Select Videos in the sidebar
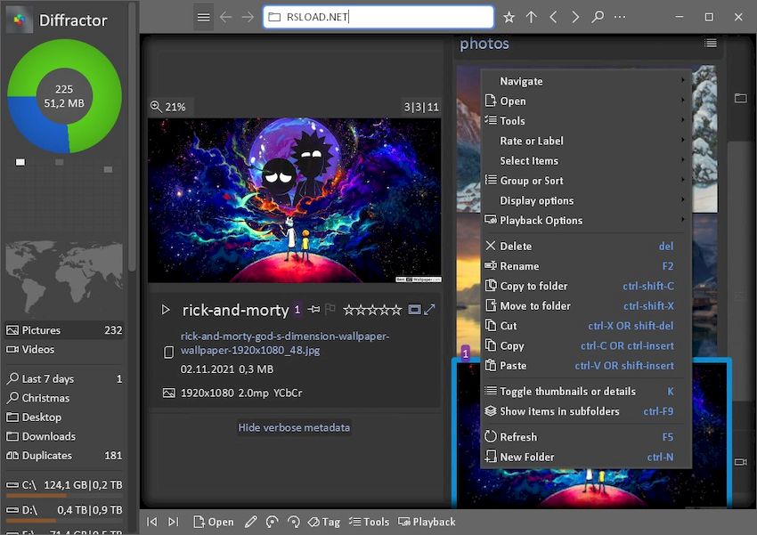Screen dimensions: 757x535 point(64,349)
